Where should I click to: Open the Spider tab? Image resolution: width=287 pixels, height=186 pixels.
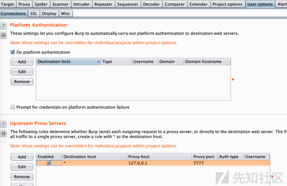(41, 4)
